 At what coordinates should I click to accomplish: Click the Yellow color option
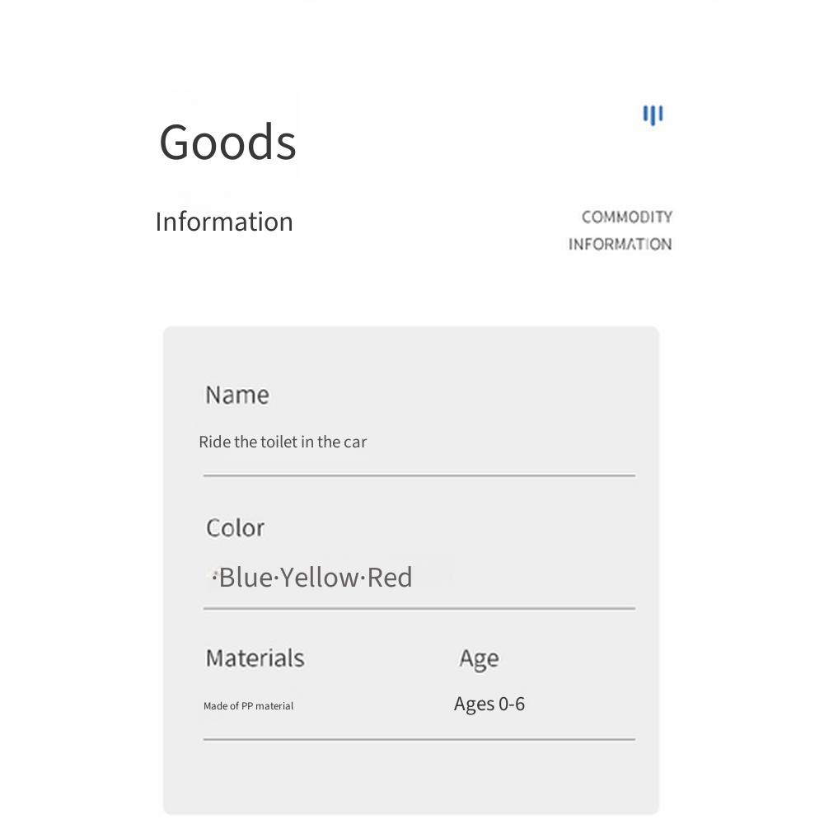coord(319,577)
